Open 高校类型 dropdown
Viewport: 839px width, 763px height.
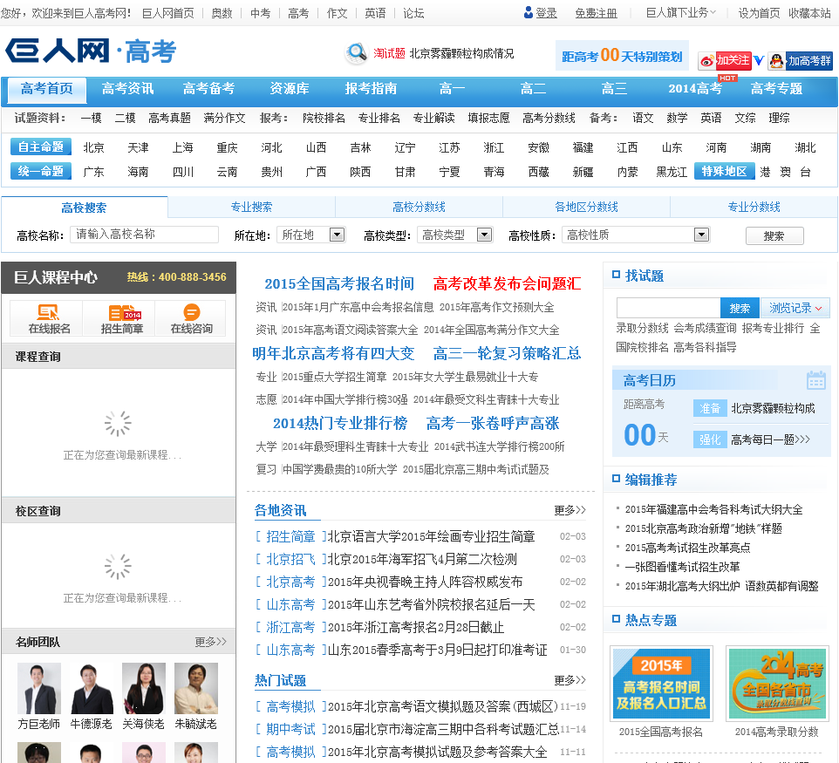click(454, 235)
